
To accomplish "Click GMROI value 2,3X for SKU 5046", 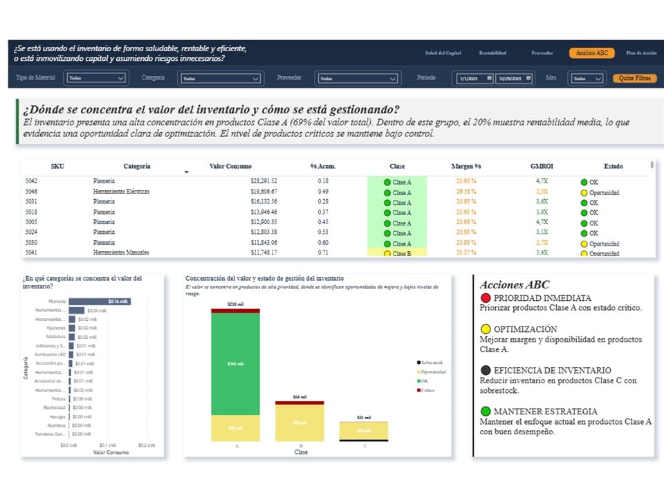I will pos(542,192).
